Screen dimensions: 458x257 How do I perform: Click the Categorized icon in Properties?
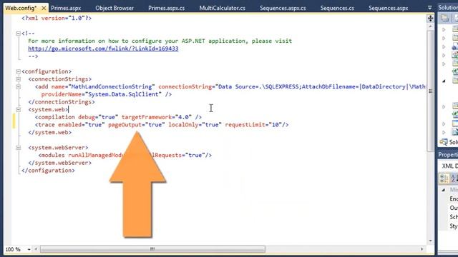tap(444, 178)
